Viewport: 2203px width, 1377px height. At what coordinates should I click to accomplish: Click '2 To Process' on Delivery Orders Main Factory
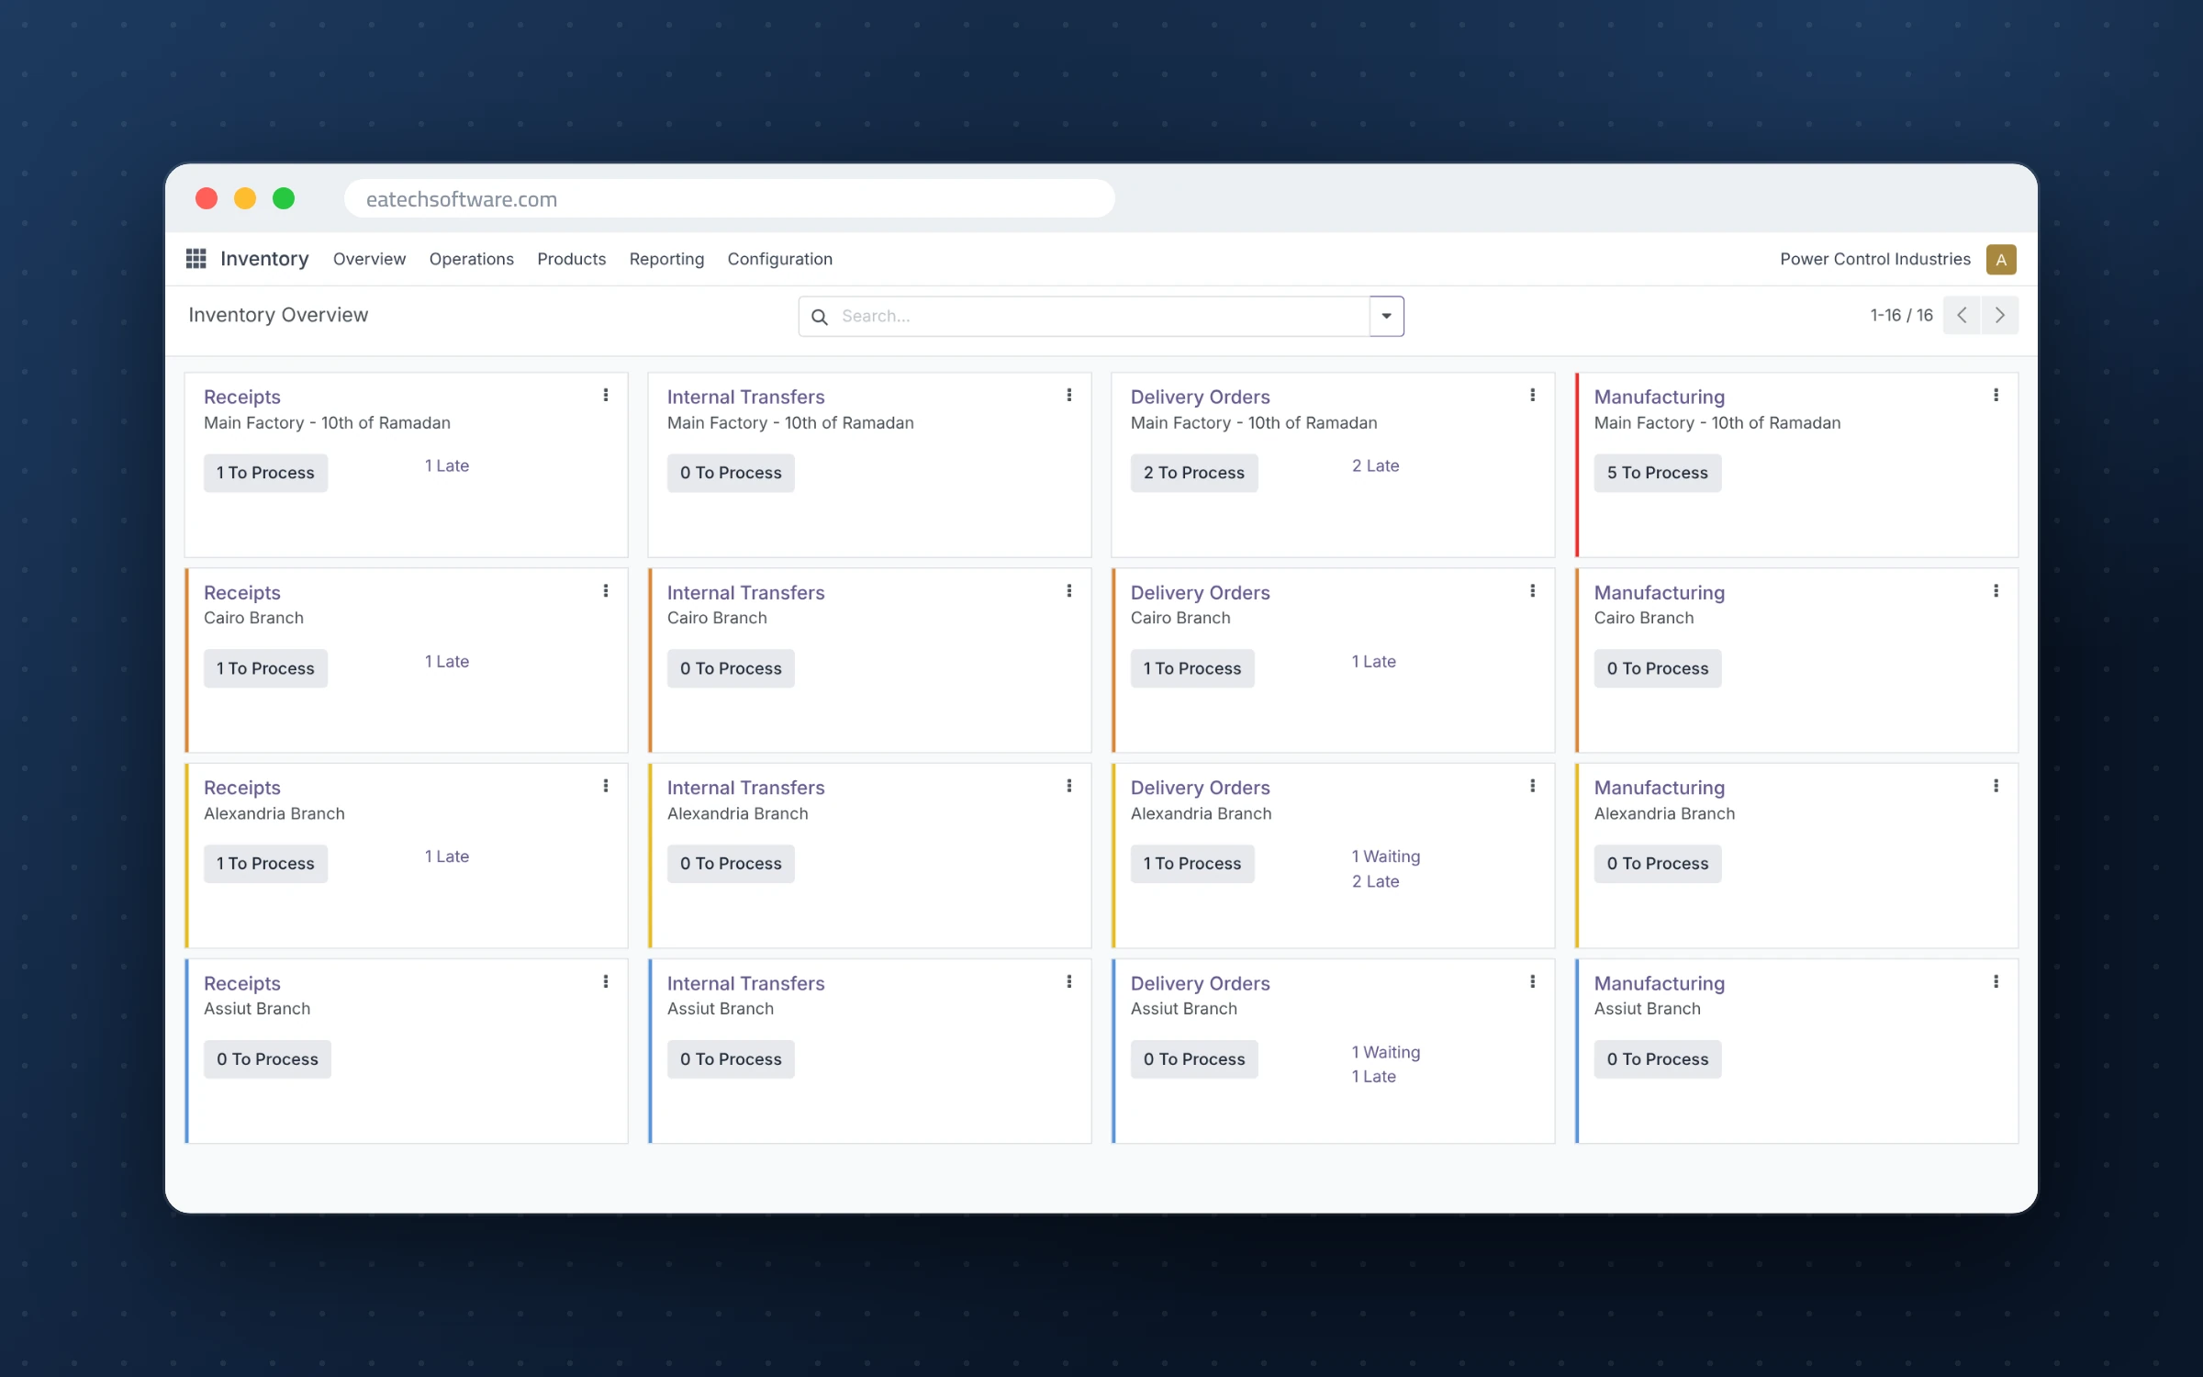pyautogui.click(x=1194, y=474)
